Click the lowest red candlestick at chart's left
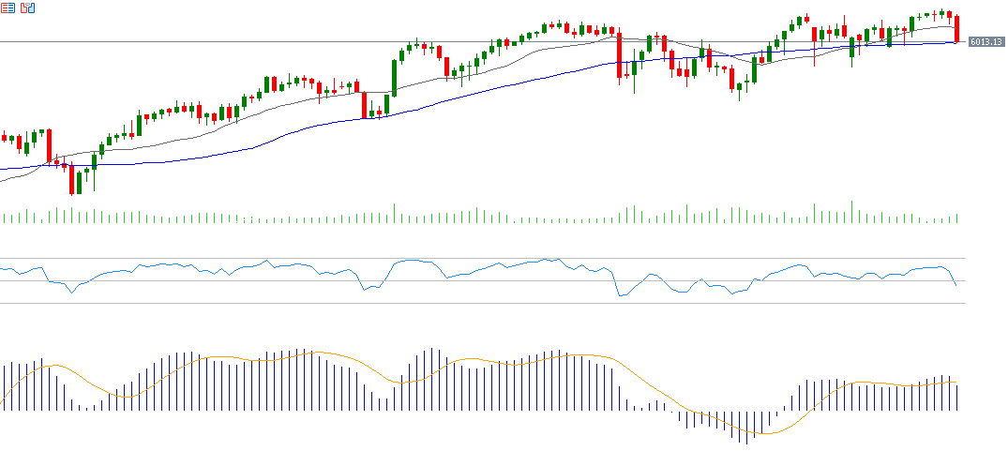Image resolution: width=1008 pixels, height=466 pixels. pos(71,178)
